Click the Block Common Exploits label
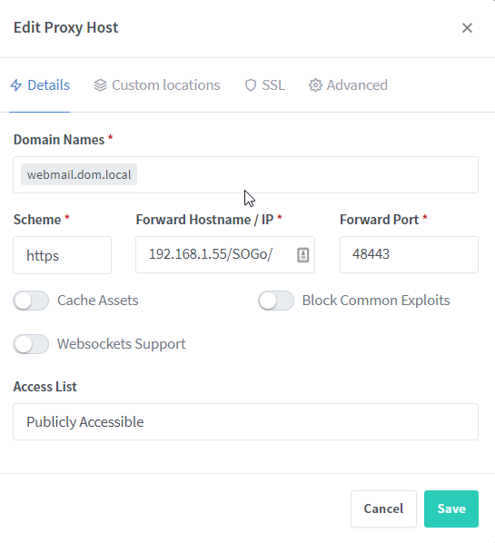This screenshot has height=543, width=495. [376, 301]
